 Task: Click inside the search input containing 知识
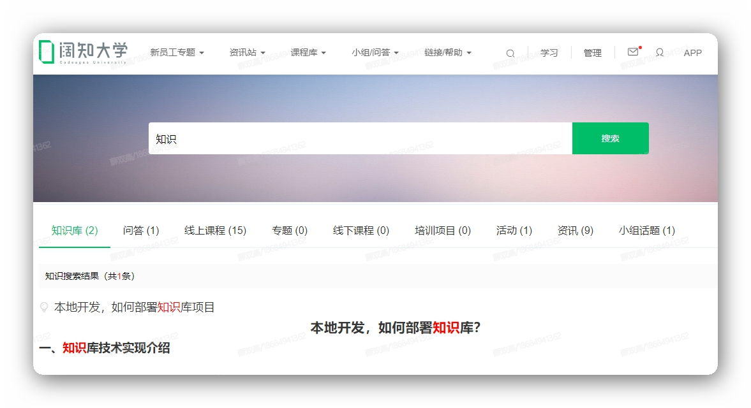319,138
